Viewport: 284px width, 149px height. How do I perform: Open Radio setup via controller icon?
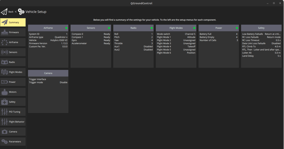[x=4, y=62]
